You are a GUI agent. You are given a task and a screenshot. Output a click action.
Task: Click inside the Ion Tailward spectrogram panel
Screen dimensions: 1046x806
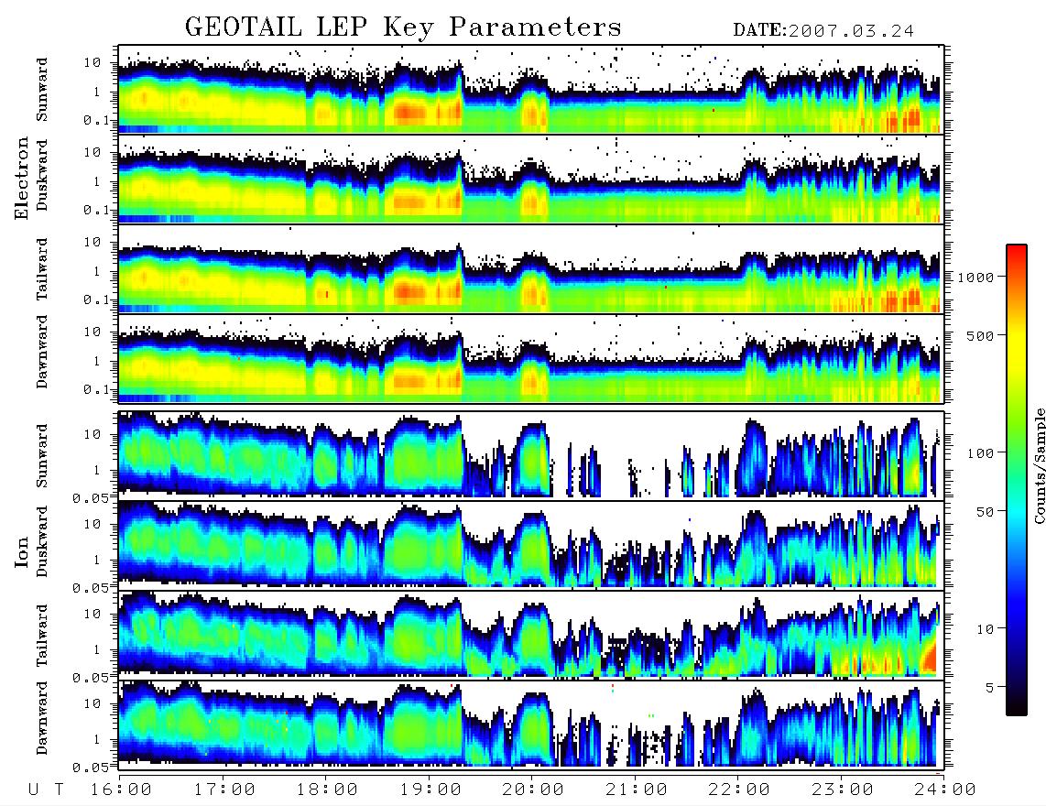[531, 635]
